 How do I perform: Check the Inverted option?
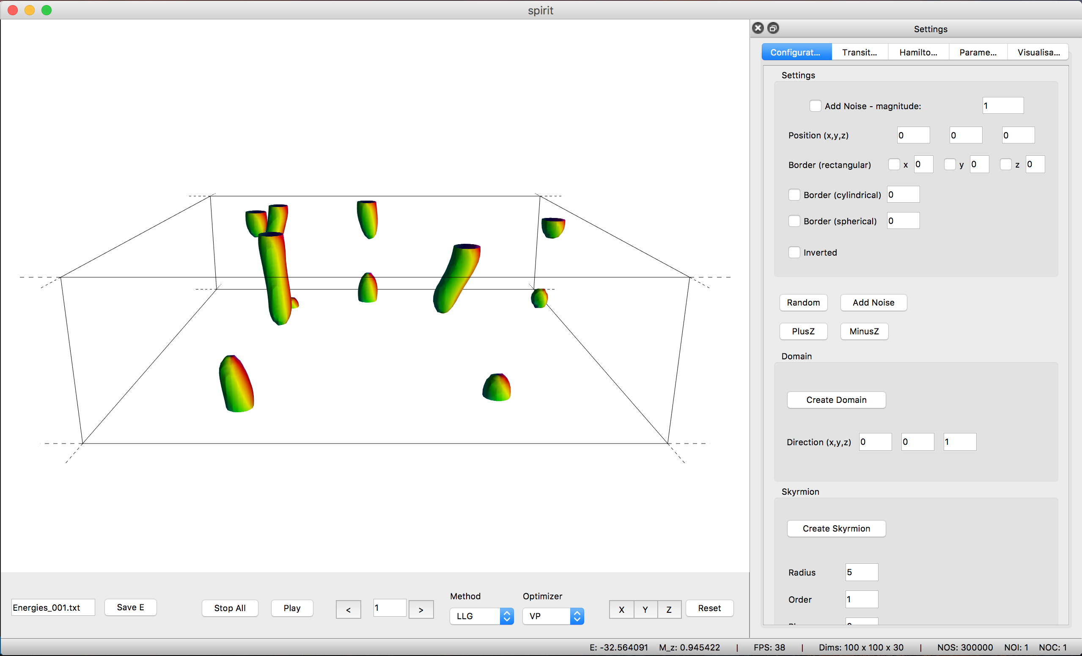coord(794,252)
